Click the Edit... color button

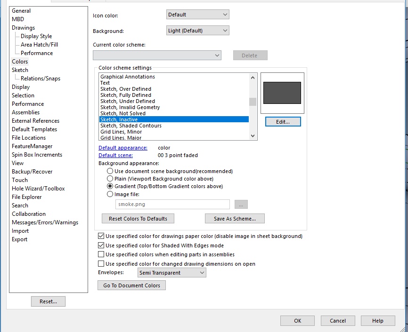pos(283,122)
